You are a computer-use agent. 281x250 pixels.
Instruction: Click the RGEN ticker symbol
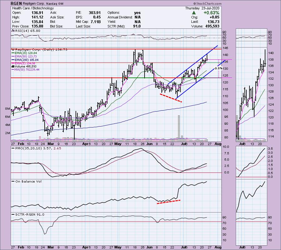tap(16, 3)
